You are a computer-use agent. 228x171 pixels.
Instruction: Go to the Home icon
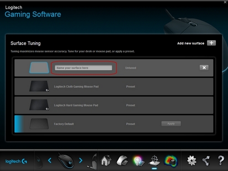(x=106, y=161)
